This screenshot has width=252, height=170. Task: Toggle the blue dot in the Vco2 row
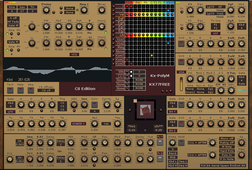[x=168, y=43]
